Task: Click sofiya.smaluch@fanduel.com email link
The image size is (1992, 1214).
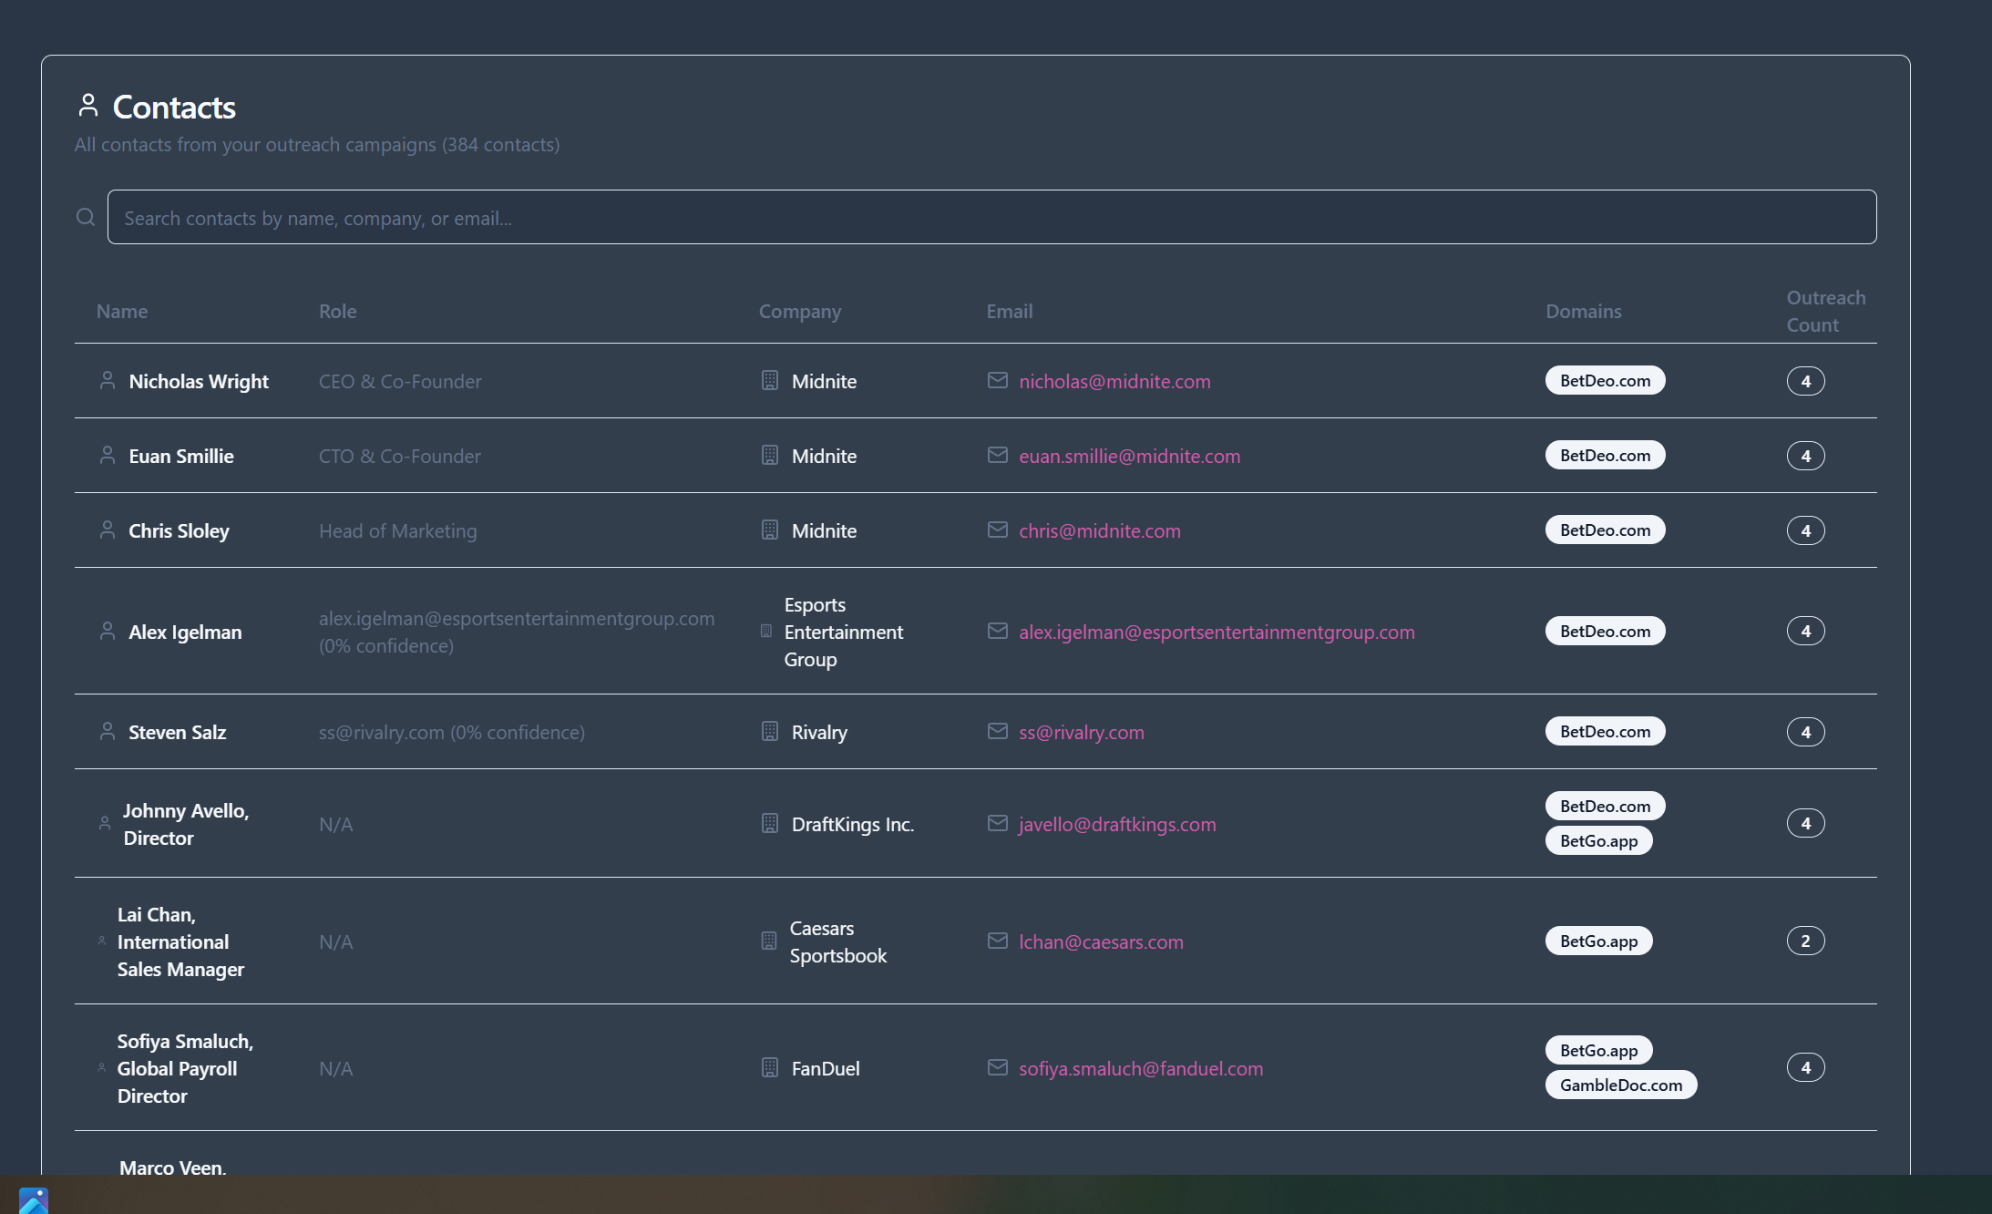Action: (x=1141, y=1068)
